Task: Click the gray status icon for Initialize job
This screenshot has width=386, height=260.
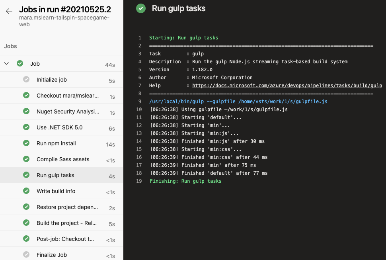Action: click(x=26, y=80)
